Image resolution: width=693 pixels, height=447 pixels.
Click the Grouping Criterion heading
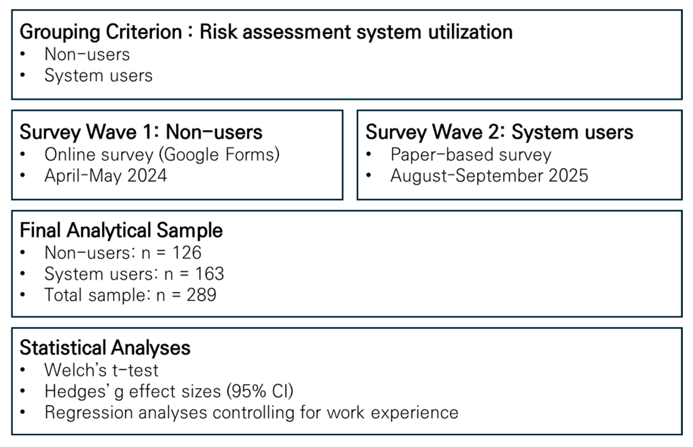click(x=266, y=32)
